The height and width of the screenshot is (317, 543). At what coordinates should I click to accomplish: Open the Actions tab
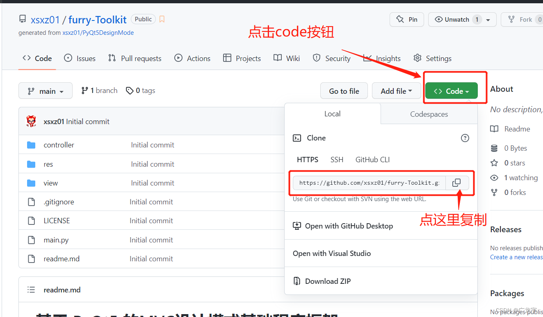[x=192, y=59]
